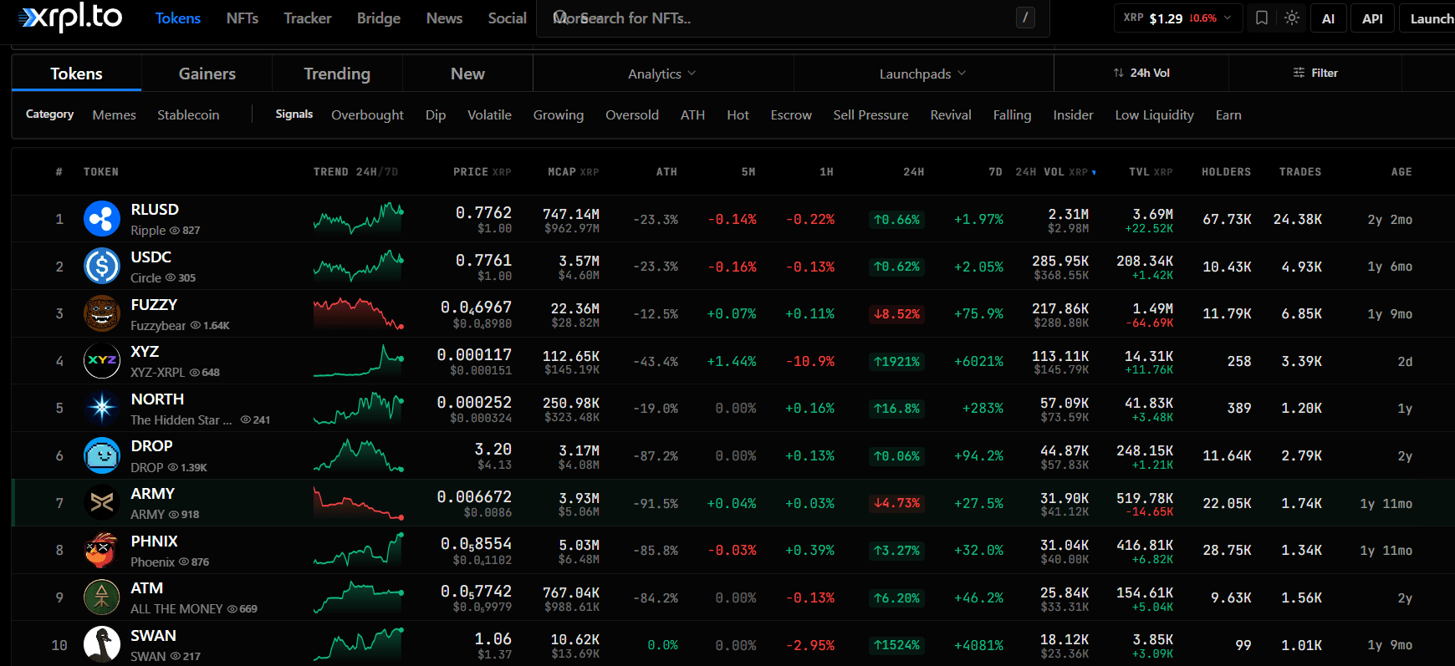1455x666 pixels.
Task: Click the 24h Vol sort arrows icon
Action: (x=1118, y=73)
